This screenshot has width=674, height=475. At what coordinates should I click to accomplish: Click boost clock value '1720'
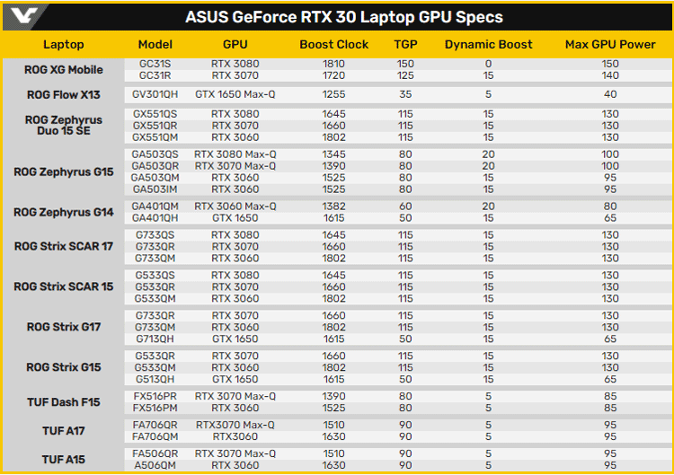(x=334, y=75)
